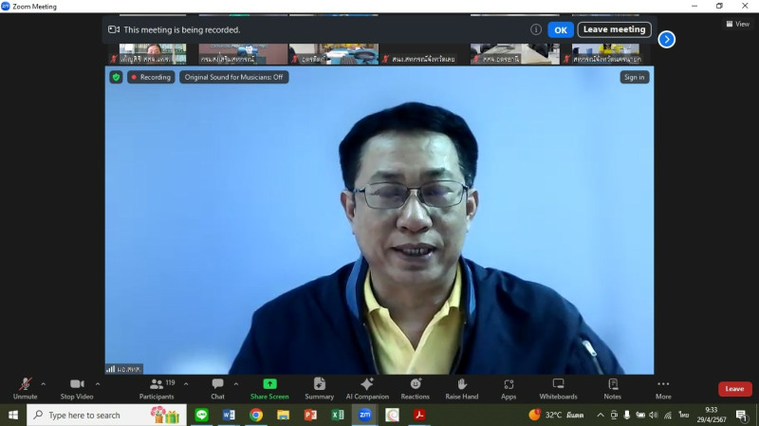Image resolution: width=759 pixels, height=426 pixels.
Task: Open the Notes tool
Action: [x=613, y=386]
